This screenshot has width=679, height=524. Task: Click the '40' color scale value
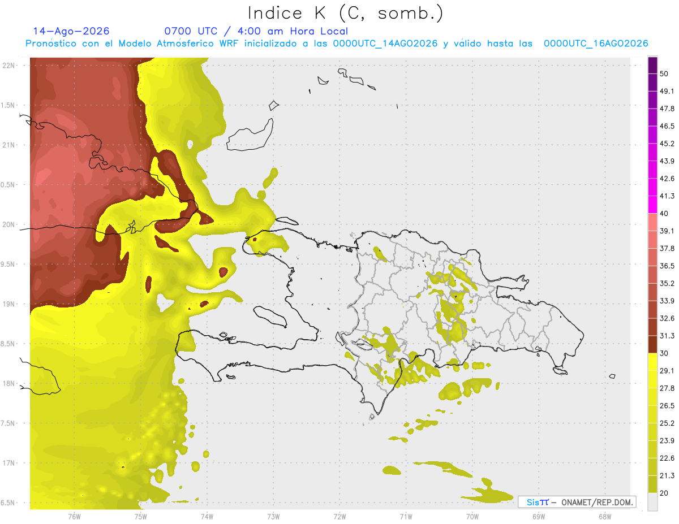(664, 214)
